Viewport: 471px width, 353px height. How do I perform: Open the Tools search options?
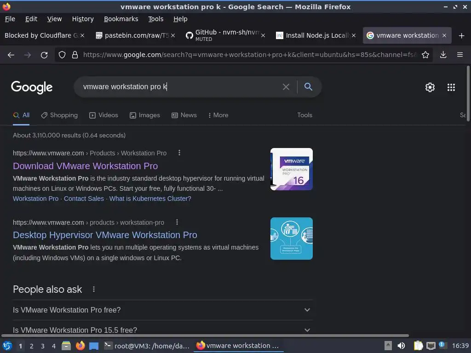304,115
